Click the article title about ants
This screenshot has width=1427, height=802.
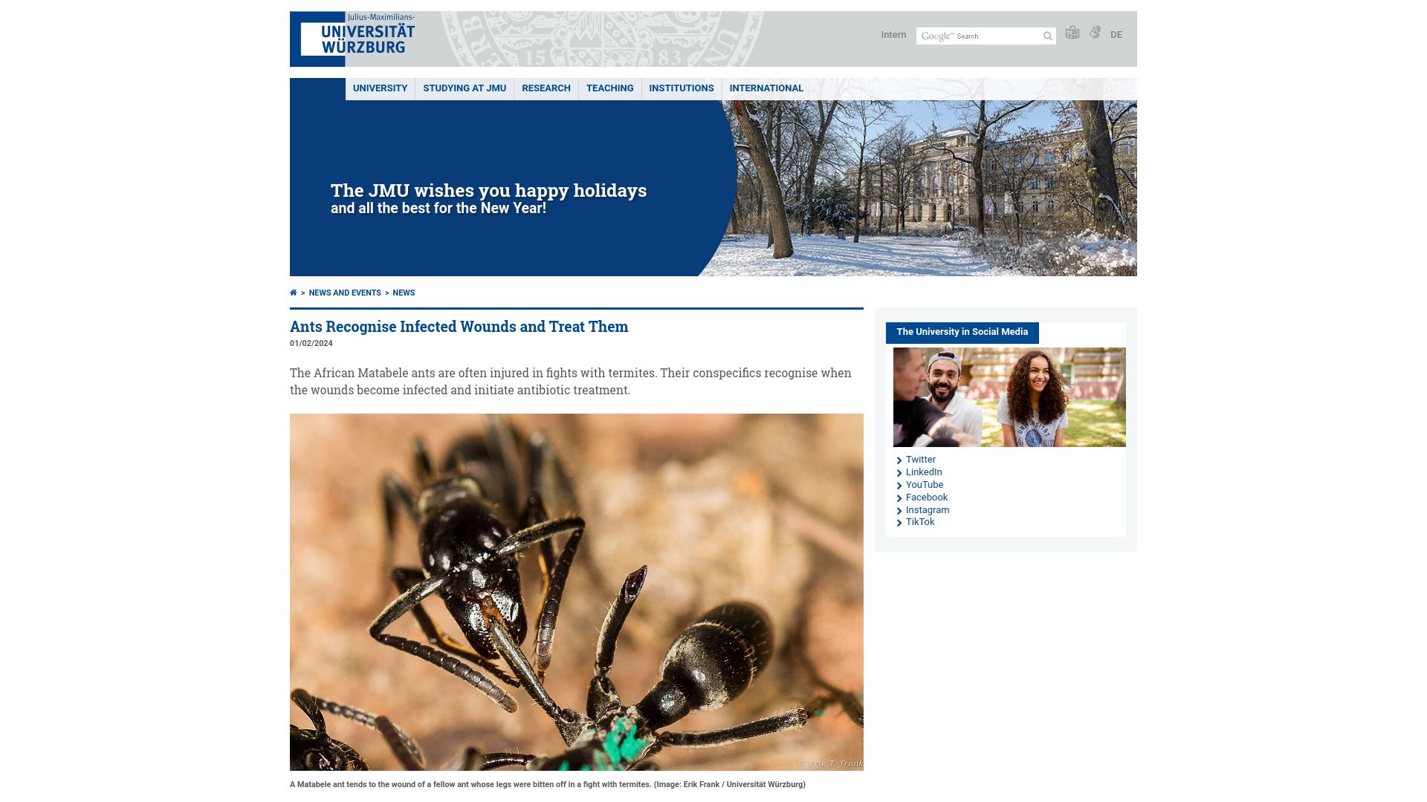pyautogui.click(x=459, y=327)
